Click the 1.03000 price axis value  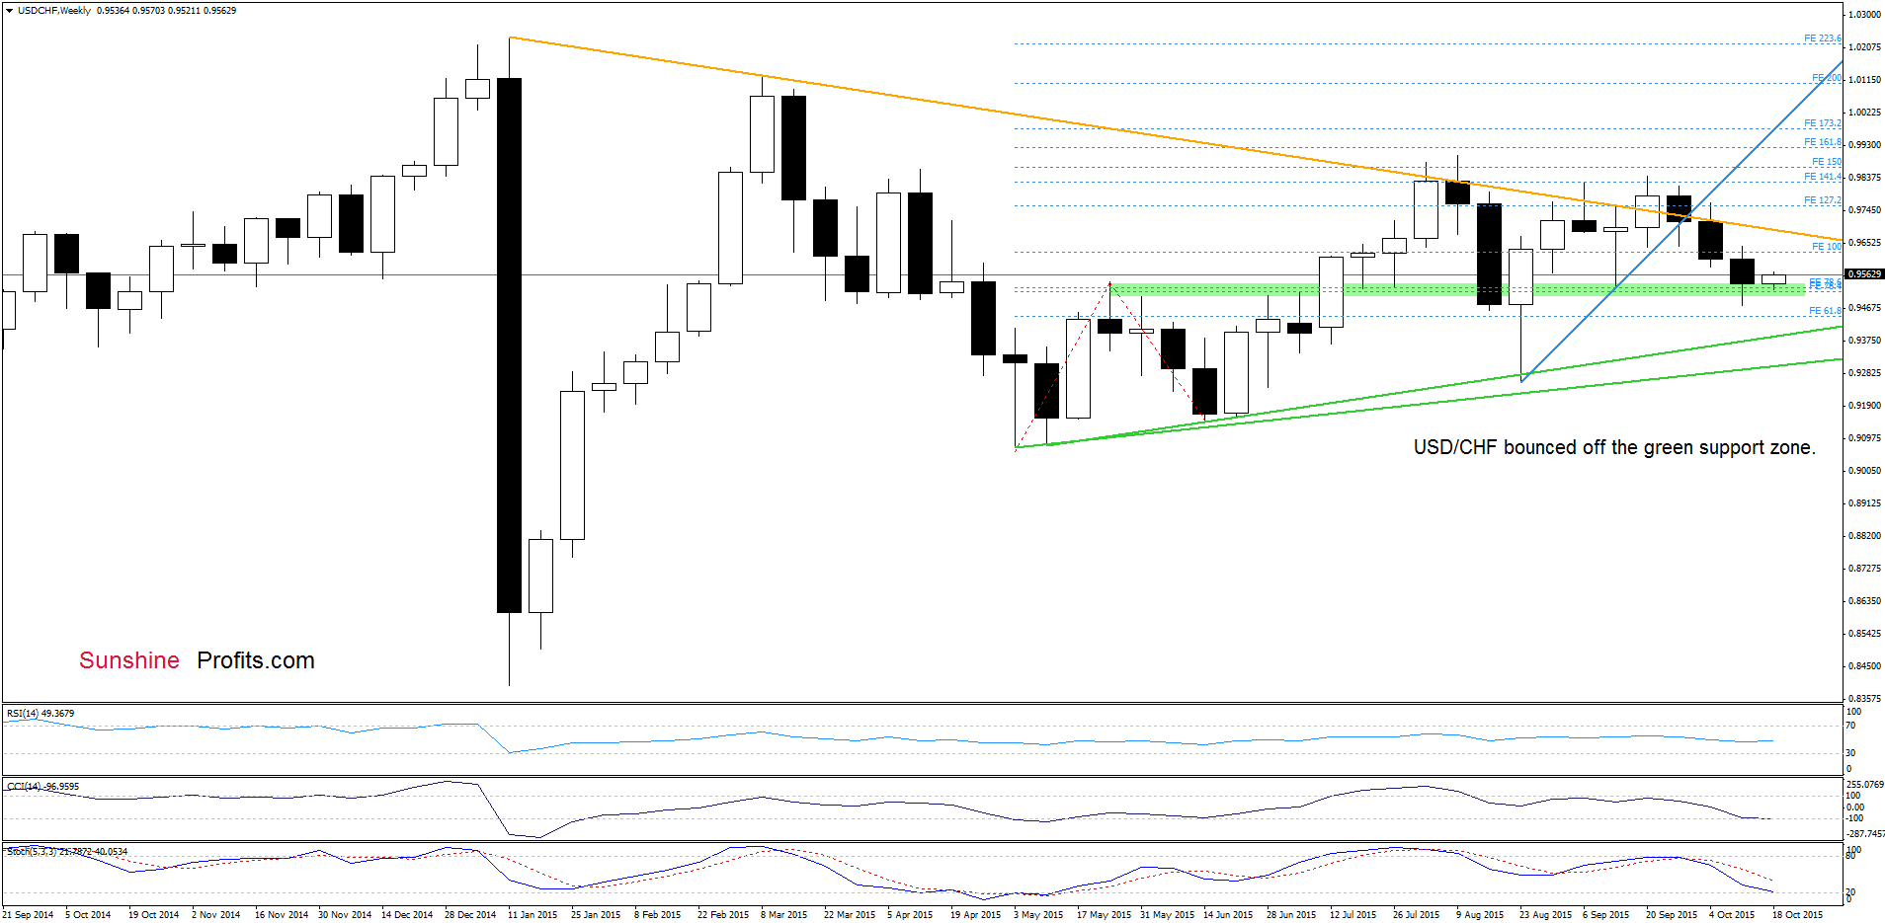1864,15
